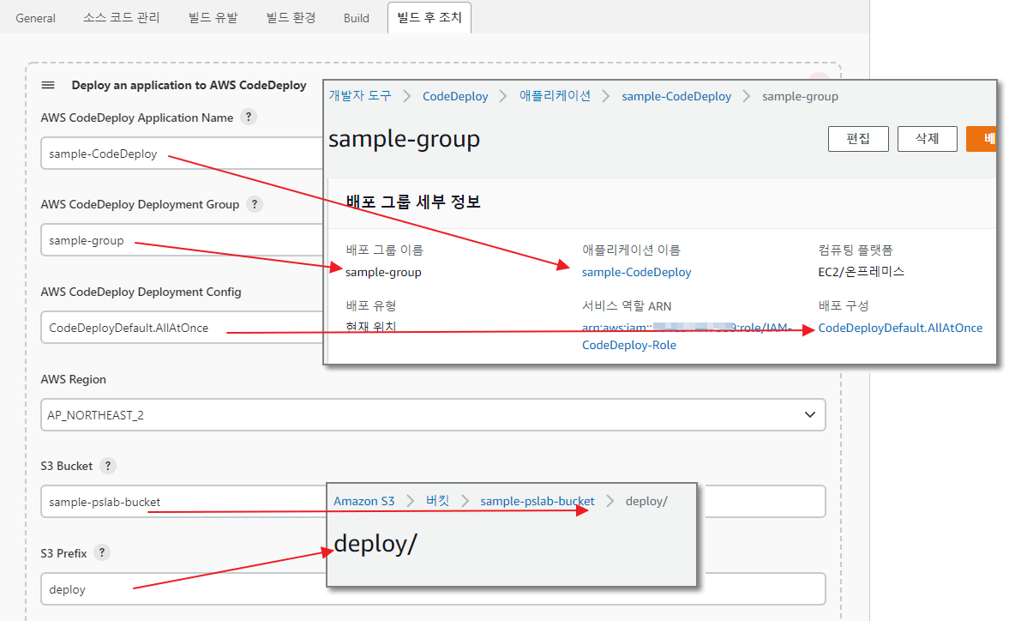This screenshot has height=621, width=1009.
Task: Click the 삭제 button
Action: pyautogui.click(x=928, y=138)
